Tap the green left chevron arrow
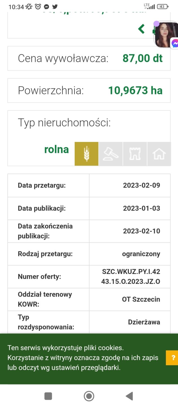 click(141, 29)
